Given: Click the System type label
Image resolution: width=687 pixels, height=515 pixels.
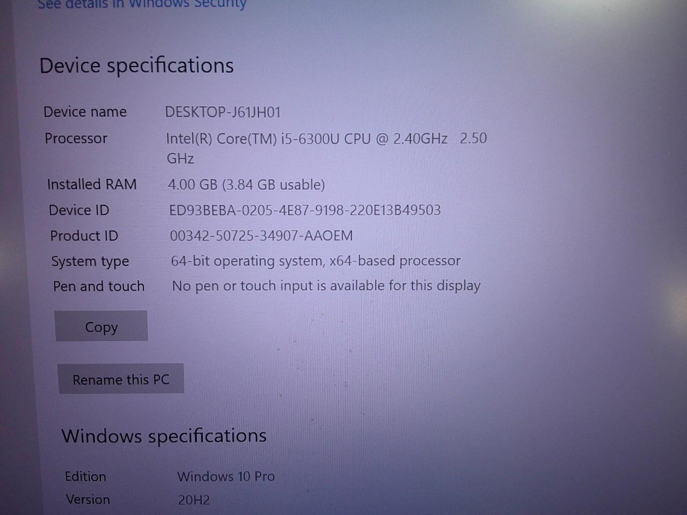Looking at the screenshot, I should click(x=90, y=261).
